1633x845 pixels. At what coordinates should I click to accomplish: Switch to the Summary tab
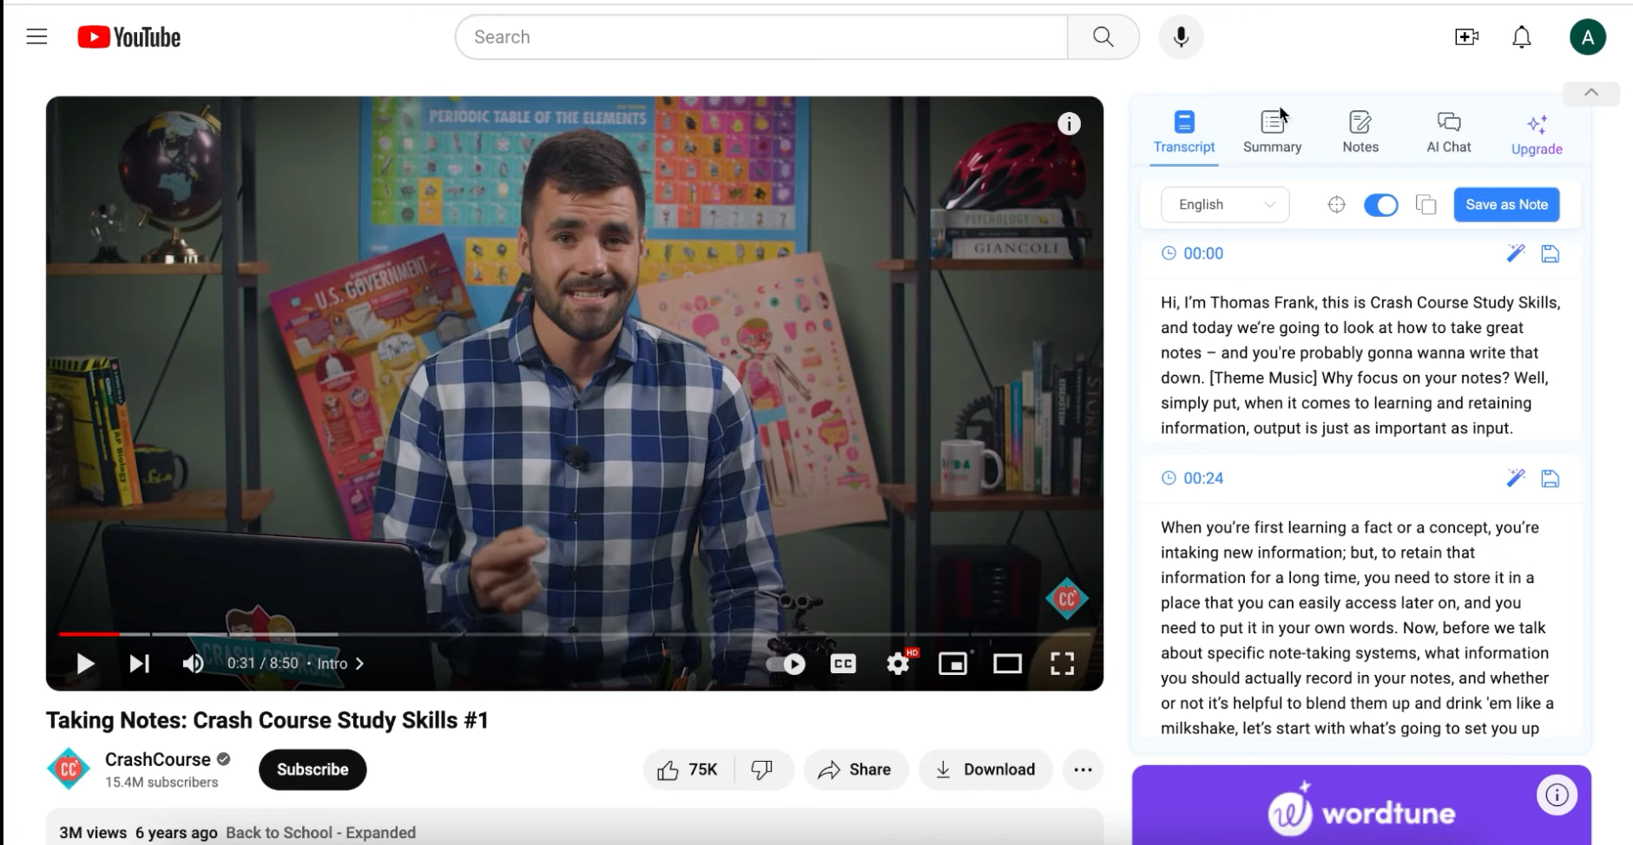[1272, 133]
